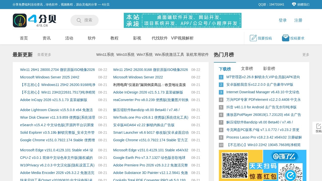Open Smart Launcher v6.6 b017 article
This screenshot has height=181, width=322.
pos(151,132)
